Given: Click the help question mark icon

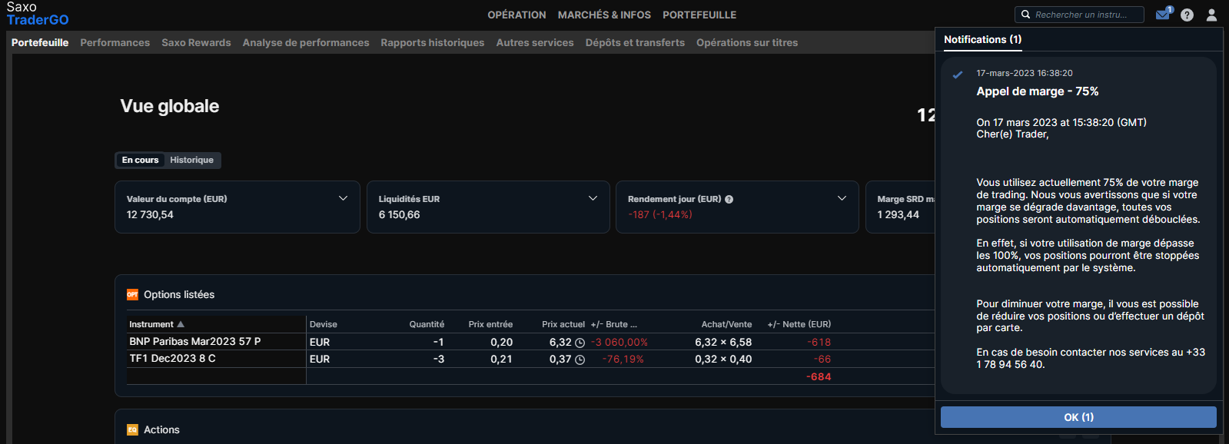Looking at the screenshot, I should pos(1187,15).
